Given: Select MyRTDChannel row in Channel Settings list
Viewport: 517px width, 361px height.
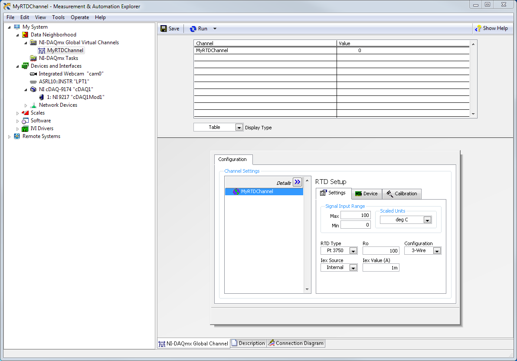Looking at the screenshot, I should coord(264,192).
